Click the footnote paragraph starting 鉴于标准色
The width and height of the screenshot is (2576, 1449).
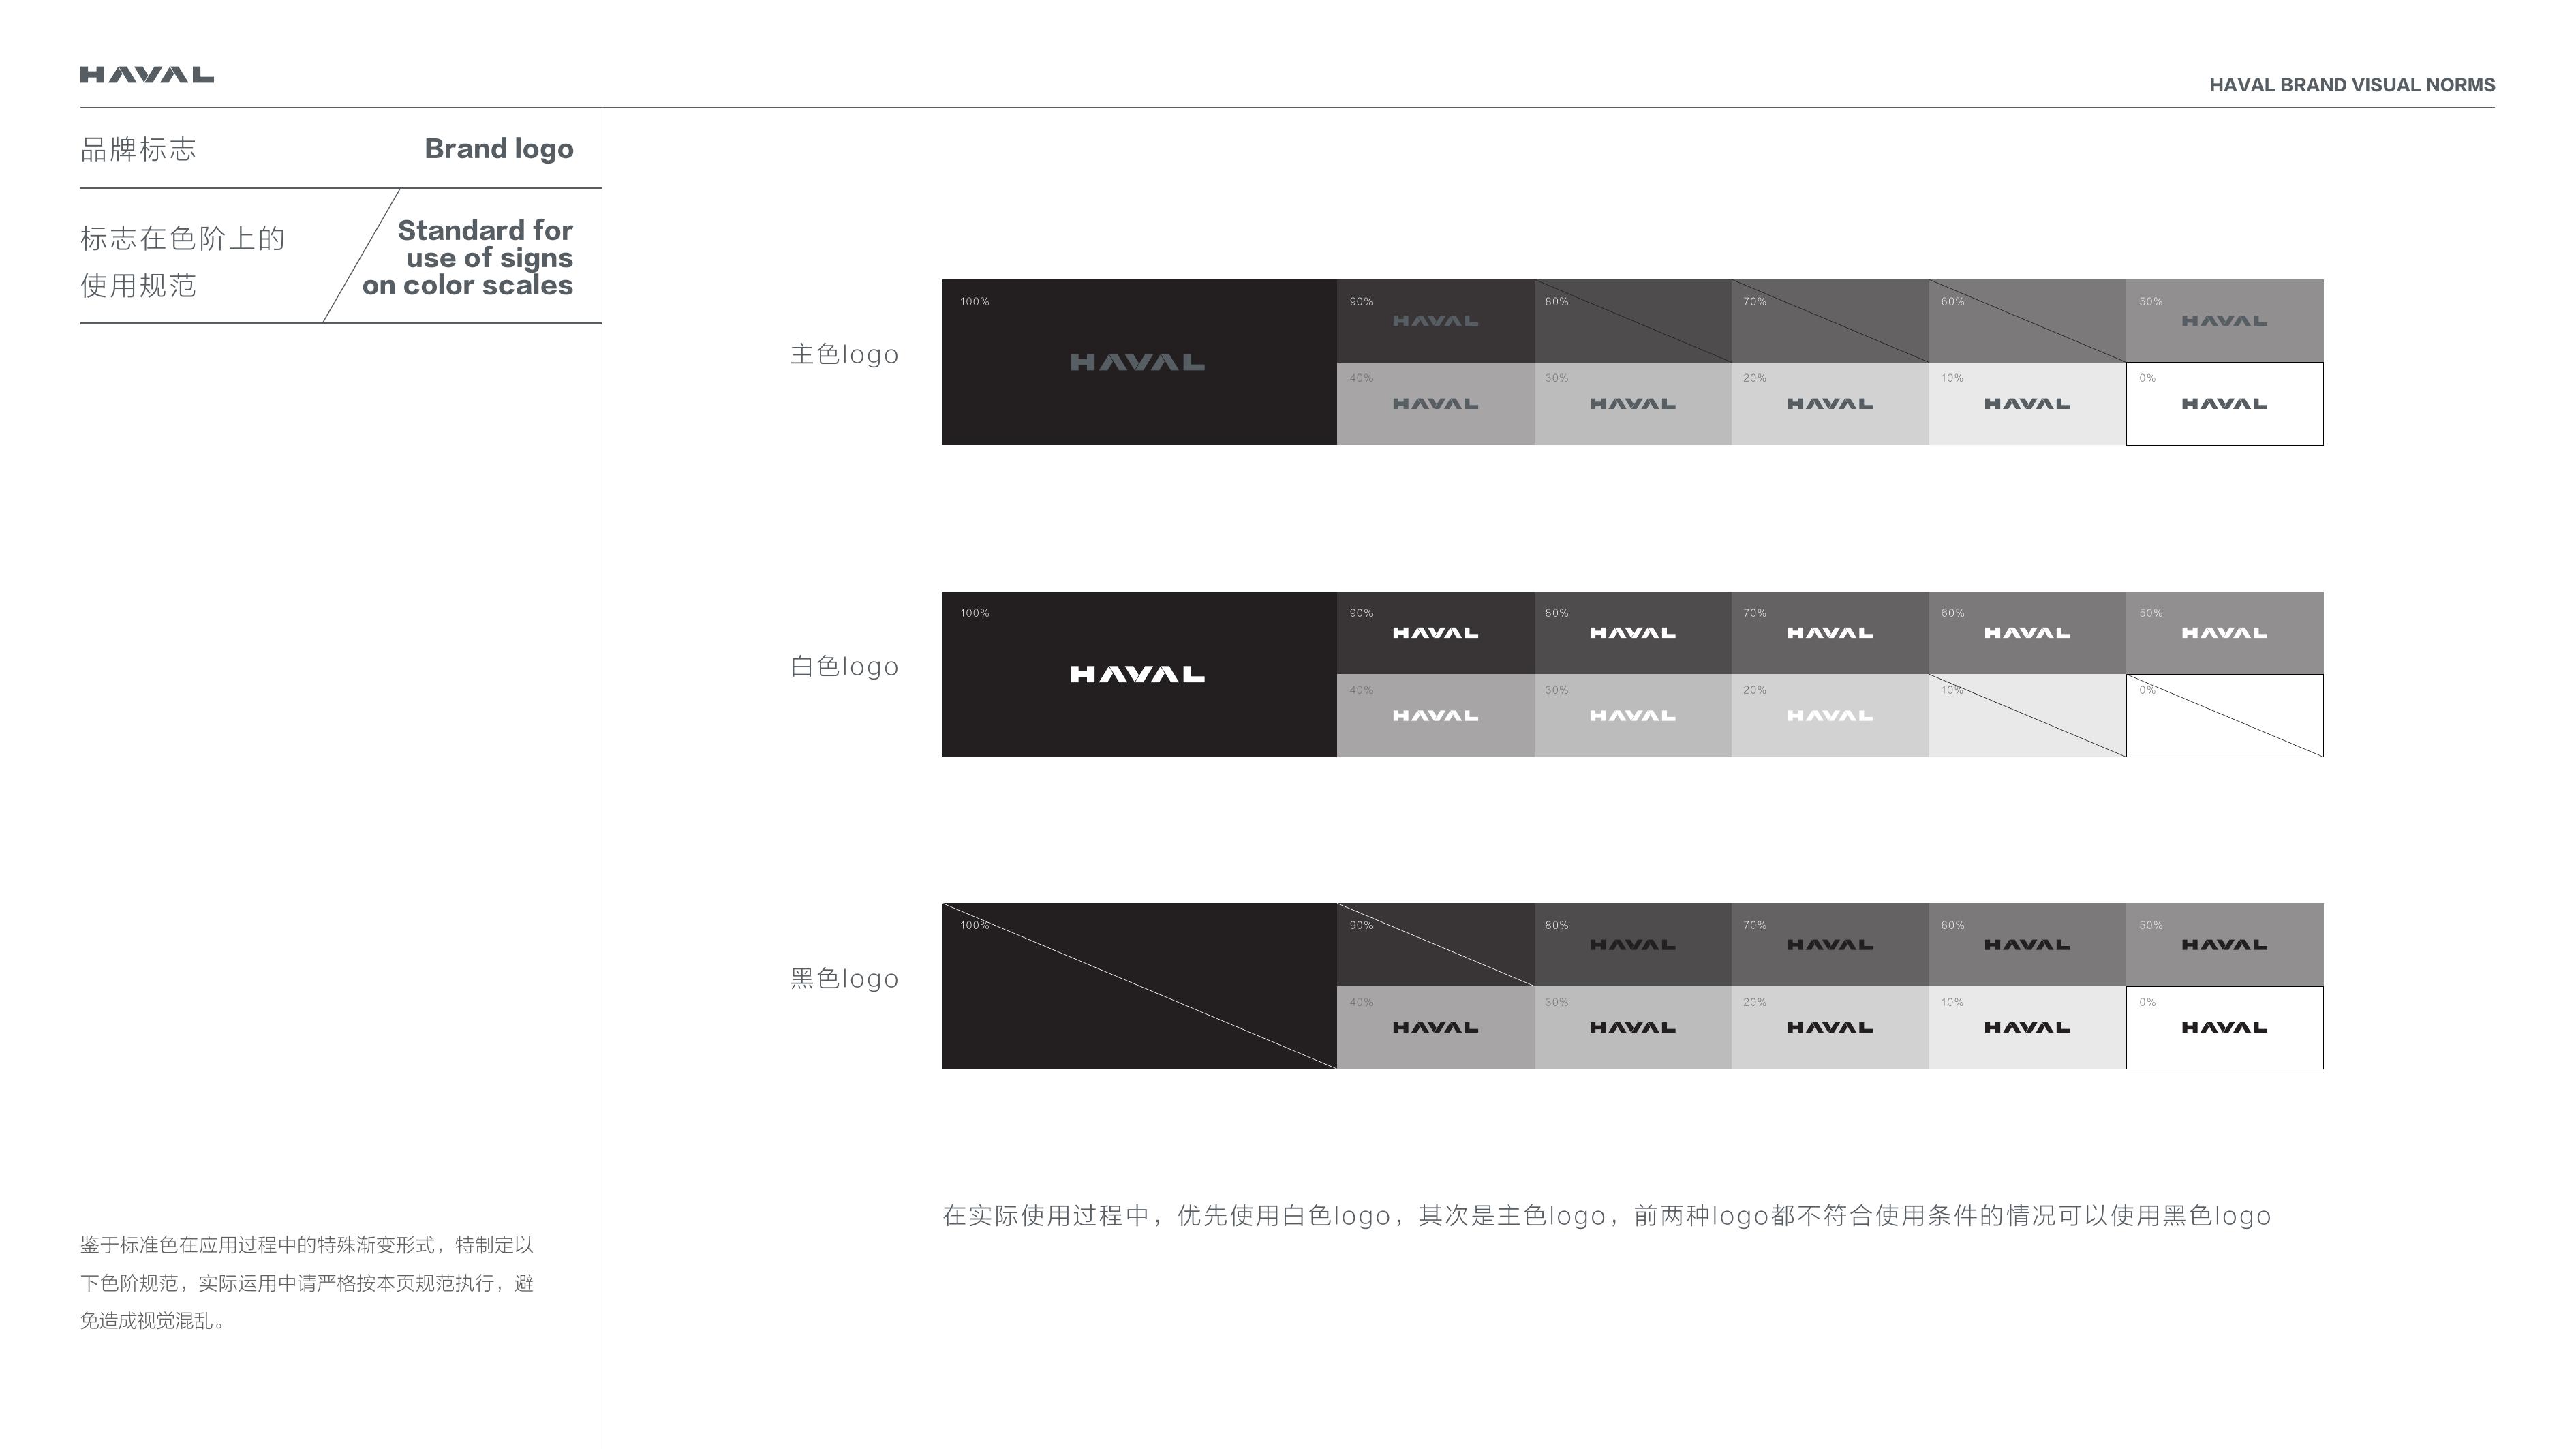[x=307, y=1283]
